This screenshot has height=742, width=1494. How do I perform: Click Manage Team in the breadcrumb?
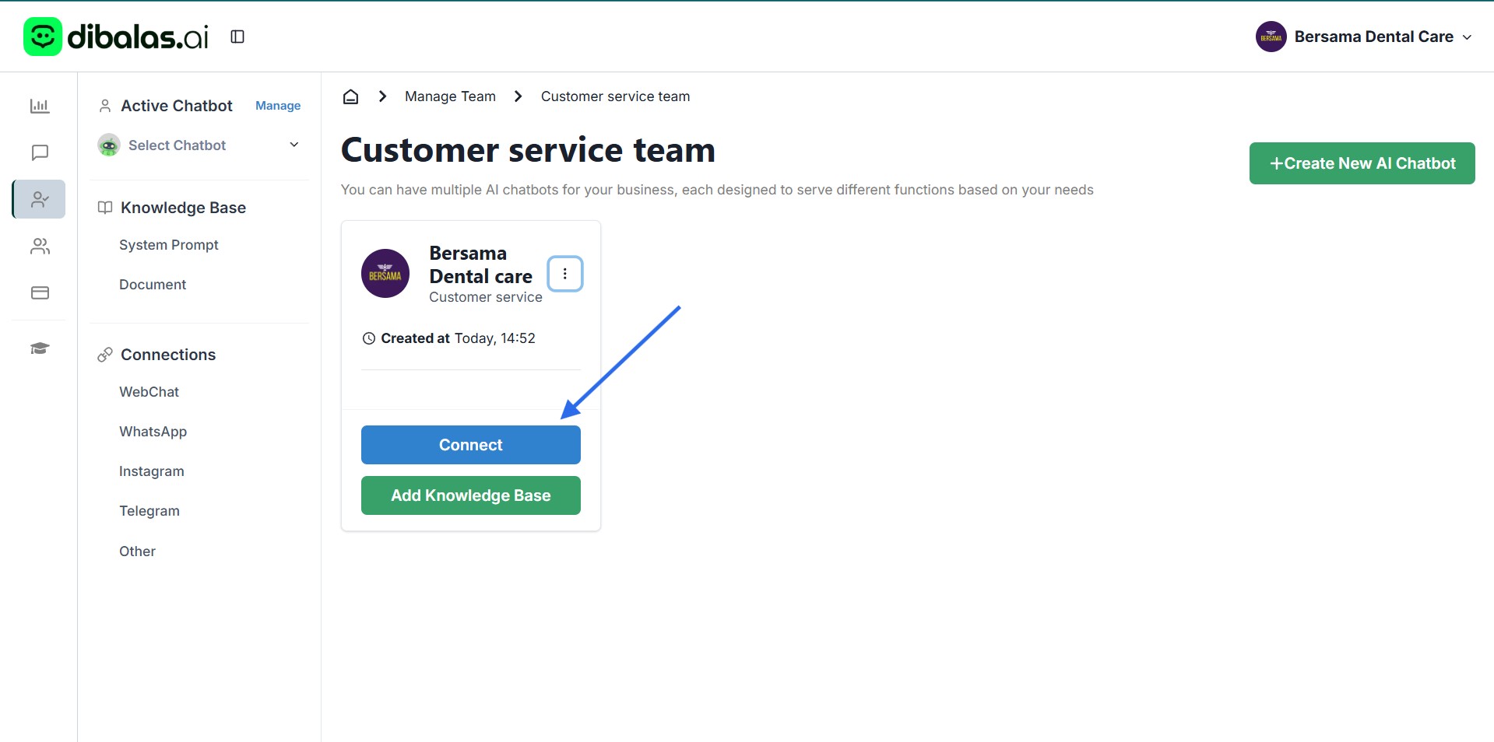(449, 96)
